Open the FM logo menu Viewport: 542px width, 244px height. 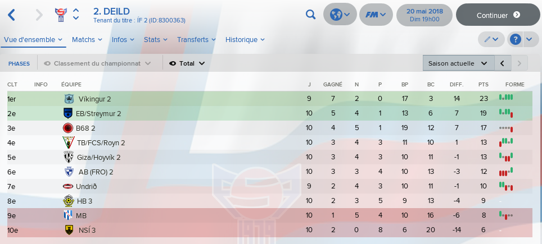click(376, 15)
